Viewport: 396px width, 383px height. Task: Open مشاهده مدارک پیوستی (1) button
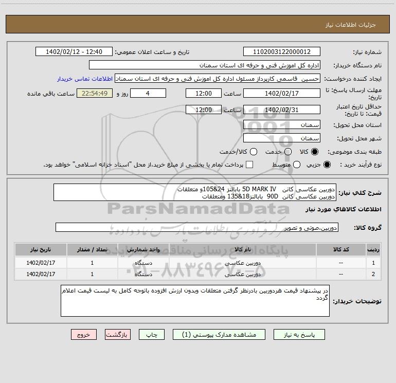point(219,335)
